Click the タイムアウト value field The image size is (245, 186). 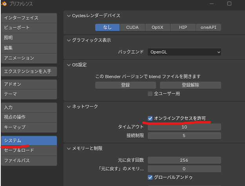point(184,127)
